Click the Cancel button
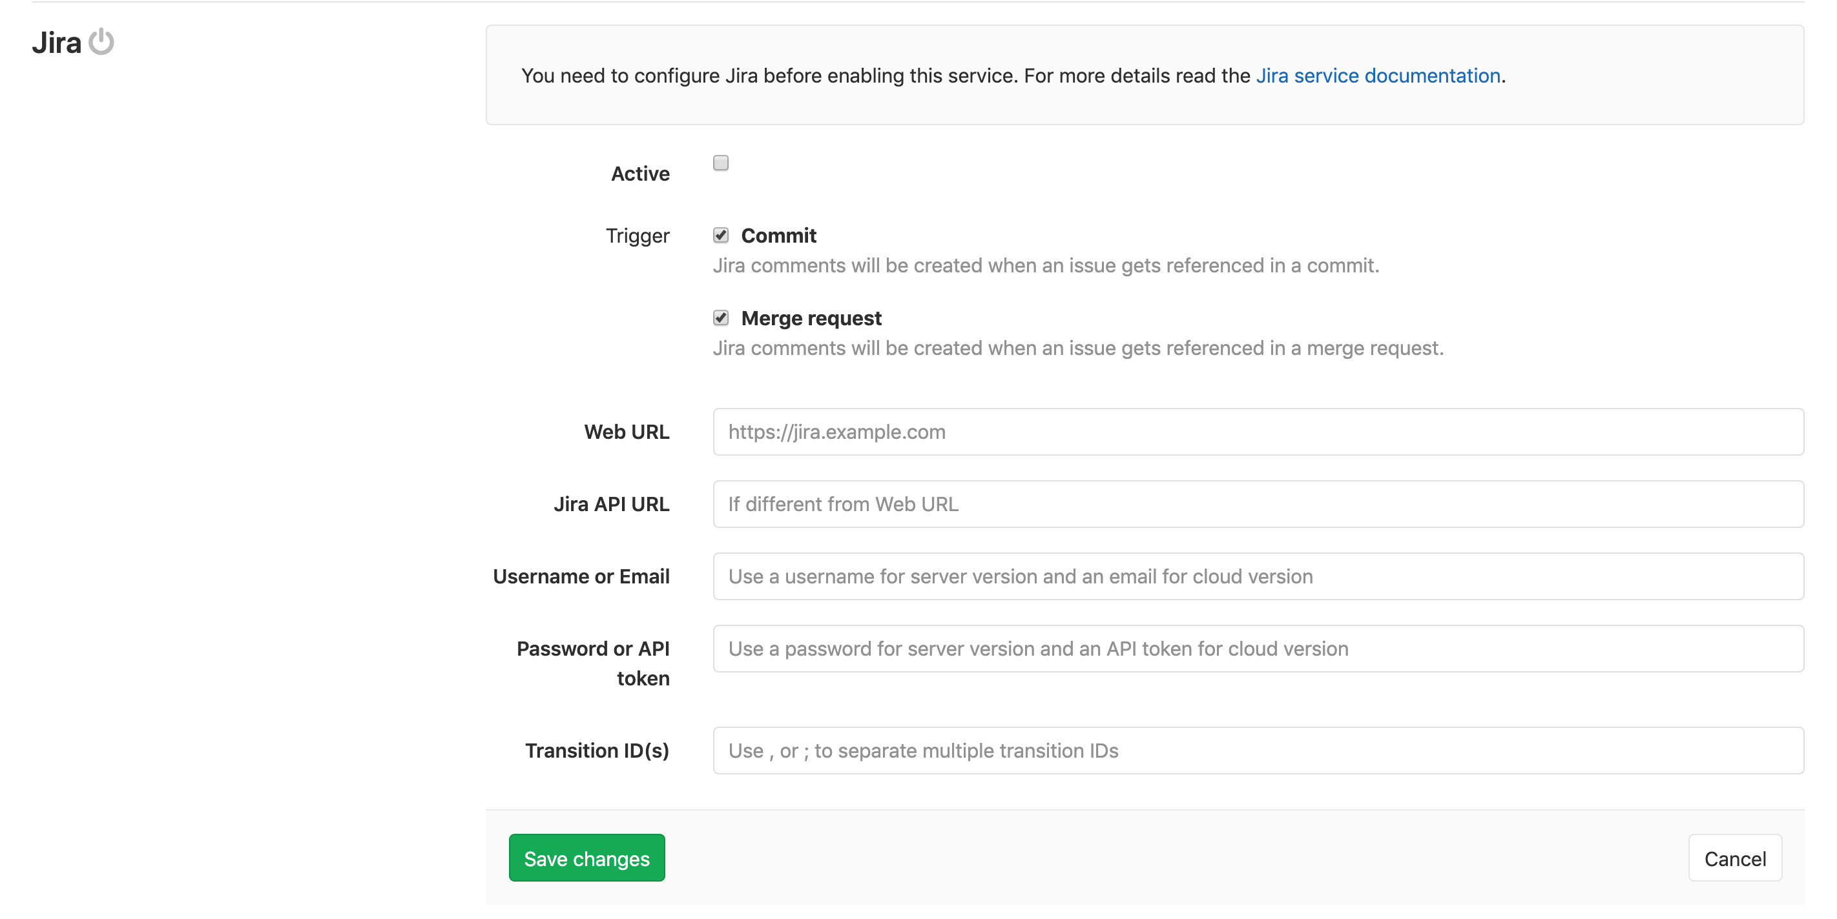This screenshot has height=919, width=1837. tap(1736, 858)
